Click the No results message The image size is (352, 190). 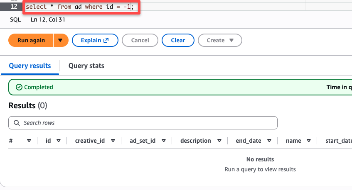260,159
